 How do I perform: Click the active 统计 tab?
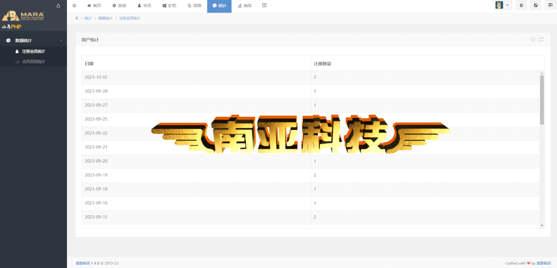click(x=219, y=5)
